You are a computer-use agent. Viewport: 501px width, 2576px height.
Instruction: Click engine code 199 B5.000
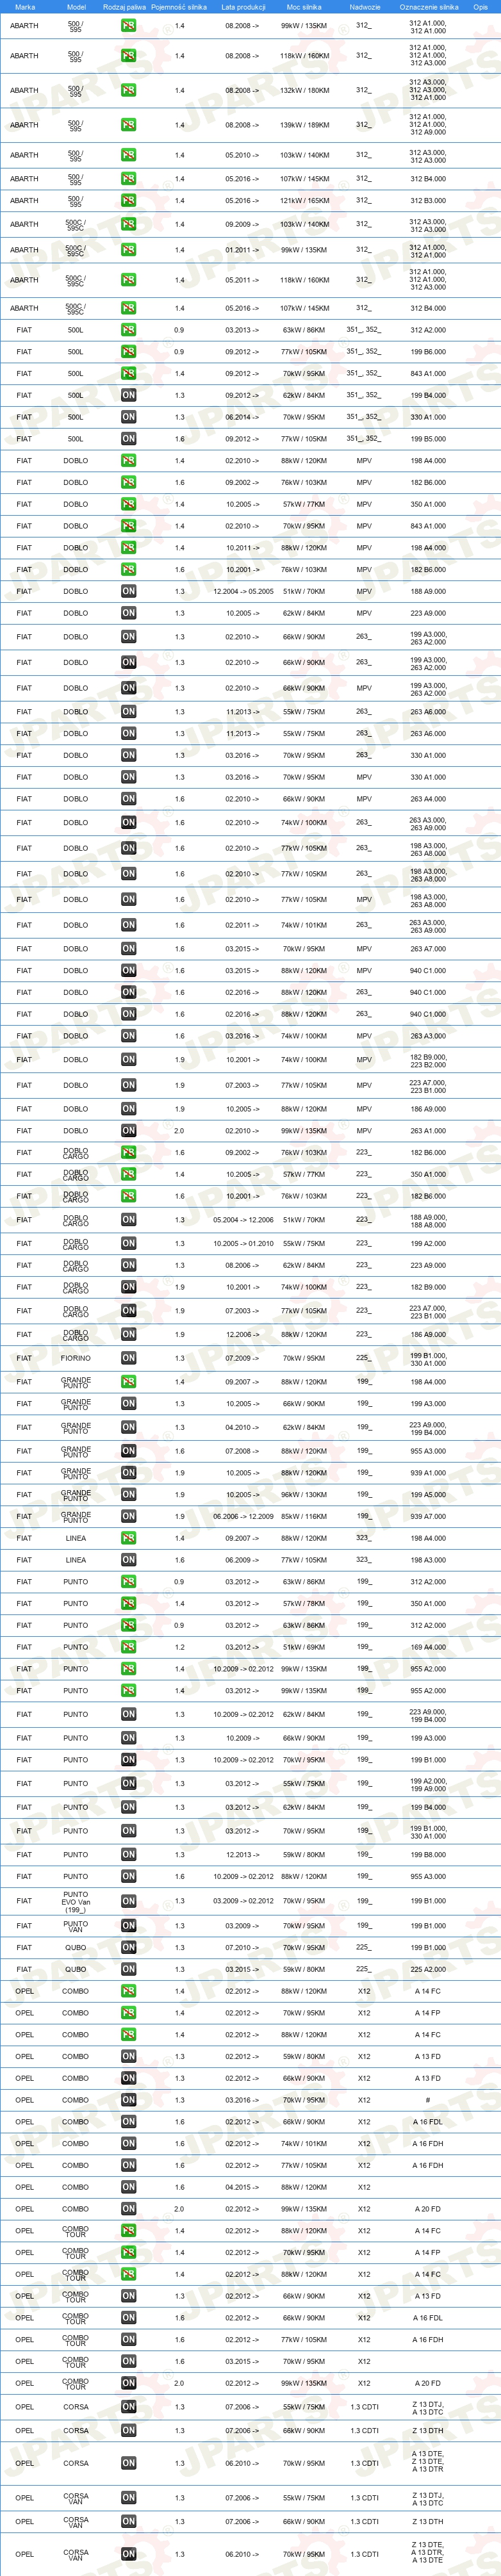428,439
